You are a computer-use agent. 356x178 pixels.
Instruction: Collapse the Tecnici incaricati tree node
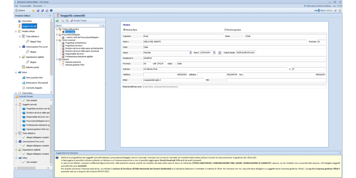(56, 40)
